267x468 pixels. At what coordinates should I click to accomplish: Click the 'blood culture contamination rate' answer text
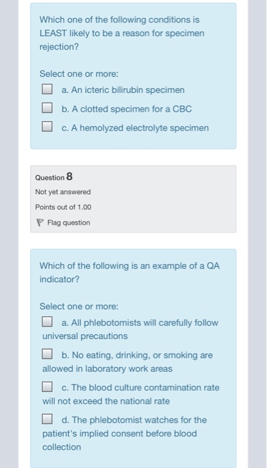[x=131, y=394]
